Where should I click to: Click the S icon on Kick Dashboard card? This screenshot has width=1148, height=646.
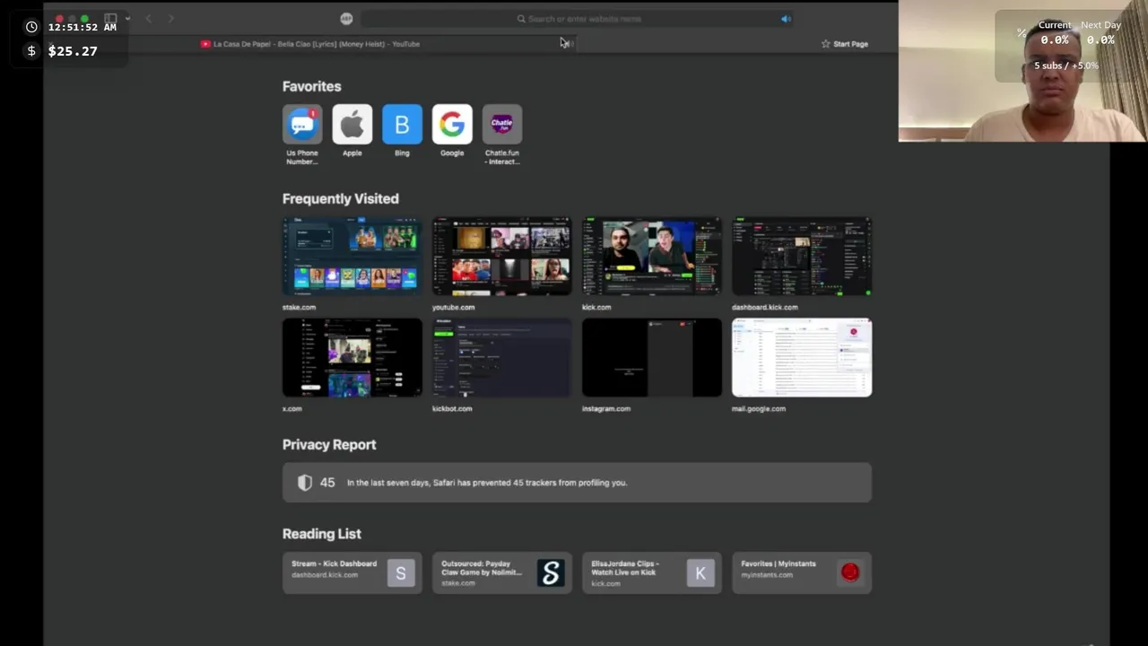pyautogui.click(x=401, y=572)
